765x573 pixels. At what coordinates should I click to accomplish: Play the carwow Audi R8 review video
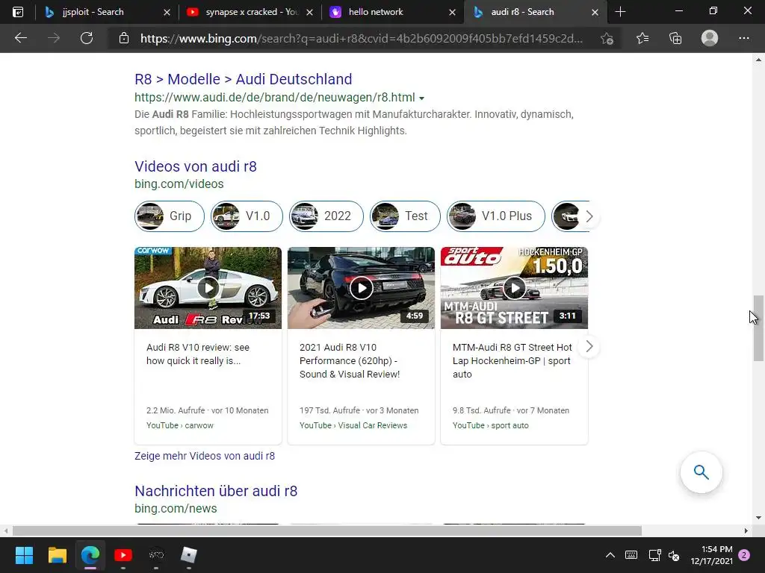tap(208, 288)
